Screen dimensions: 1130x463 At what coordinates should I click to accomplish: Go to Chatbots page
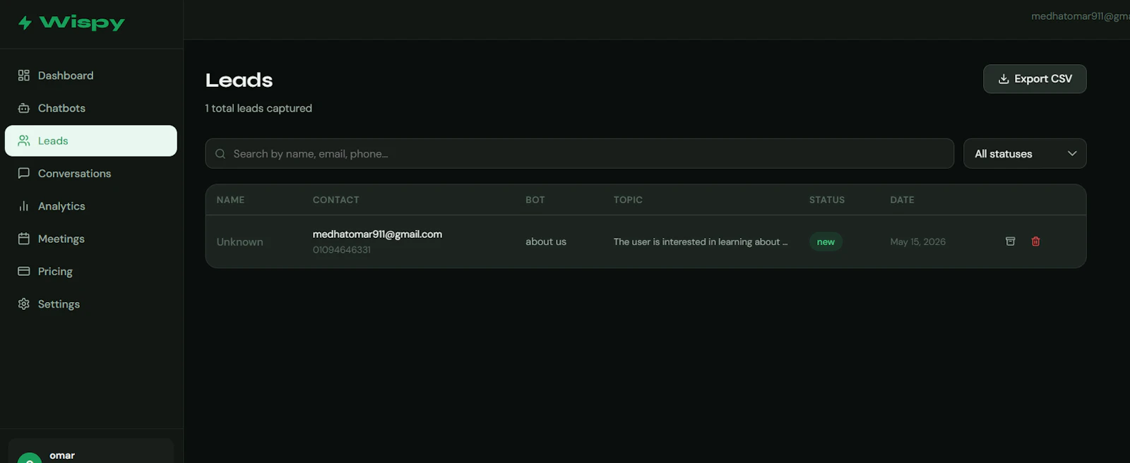[x=91, y=108]
